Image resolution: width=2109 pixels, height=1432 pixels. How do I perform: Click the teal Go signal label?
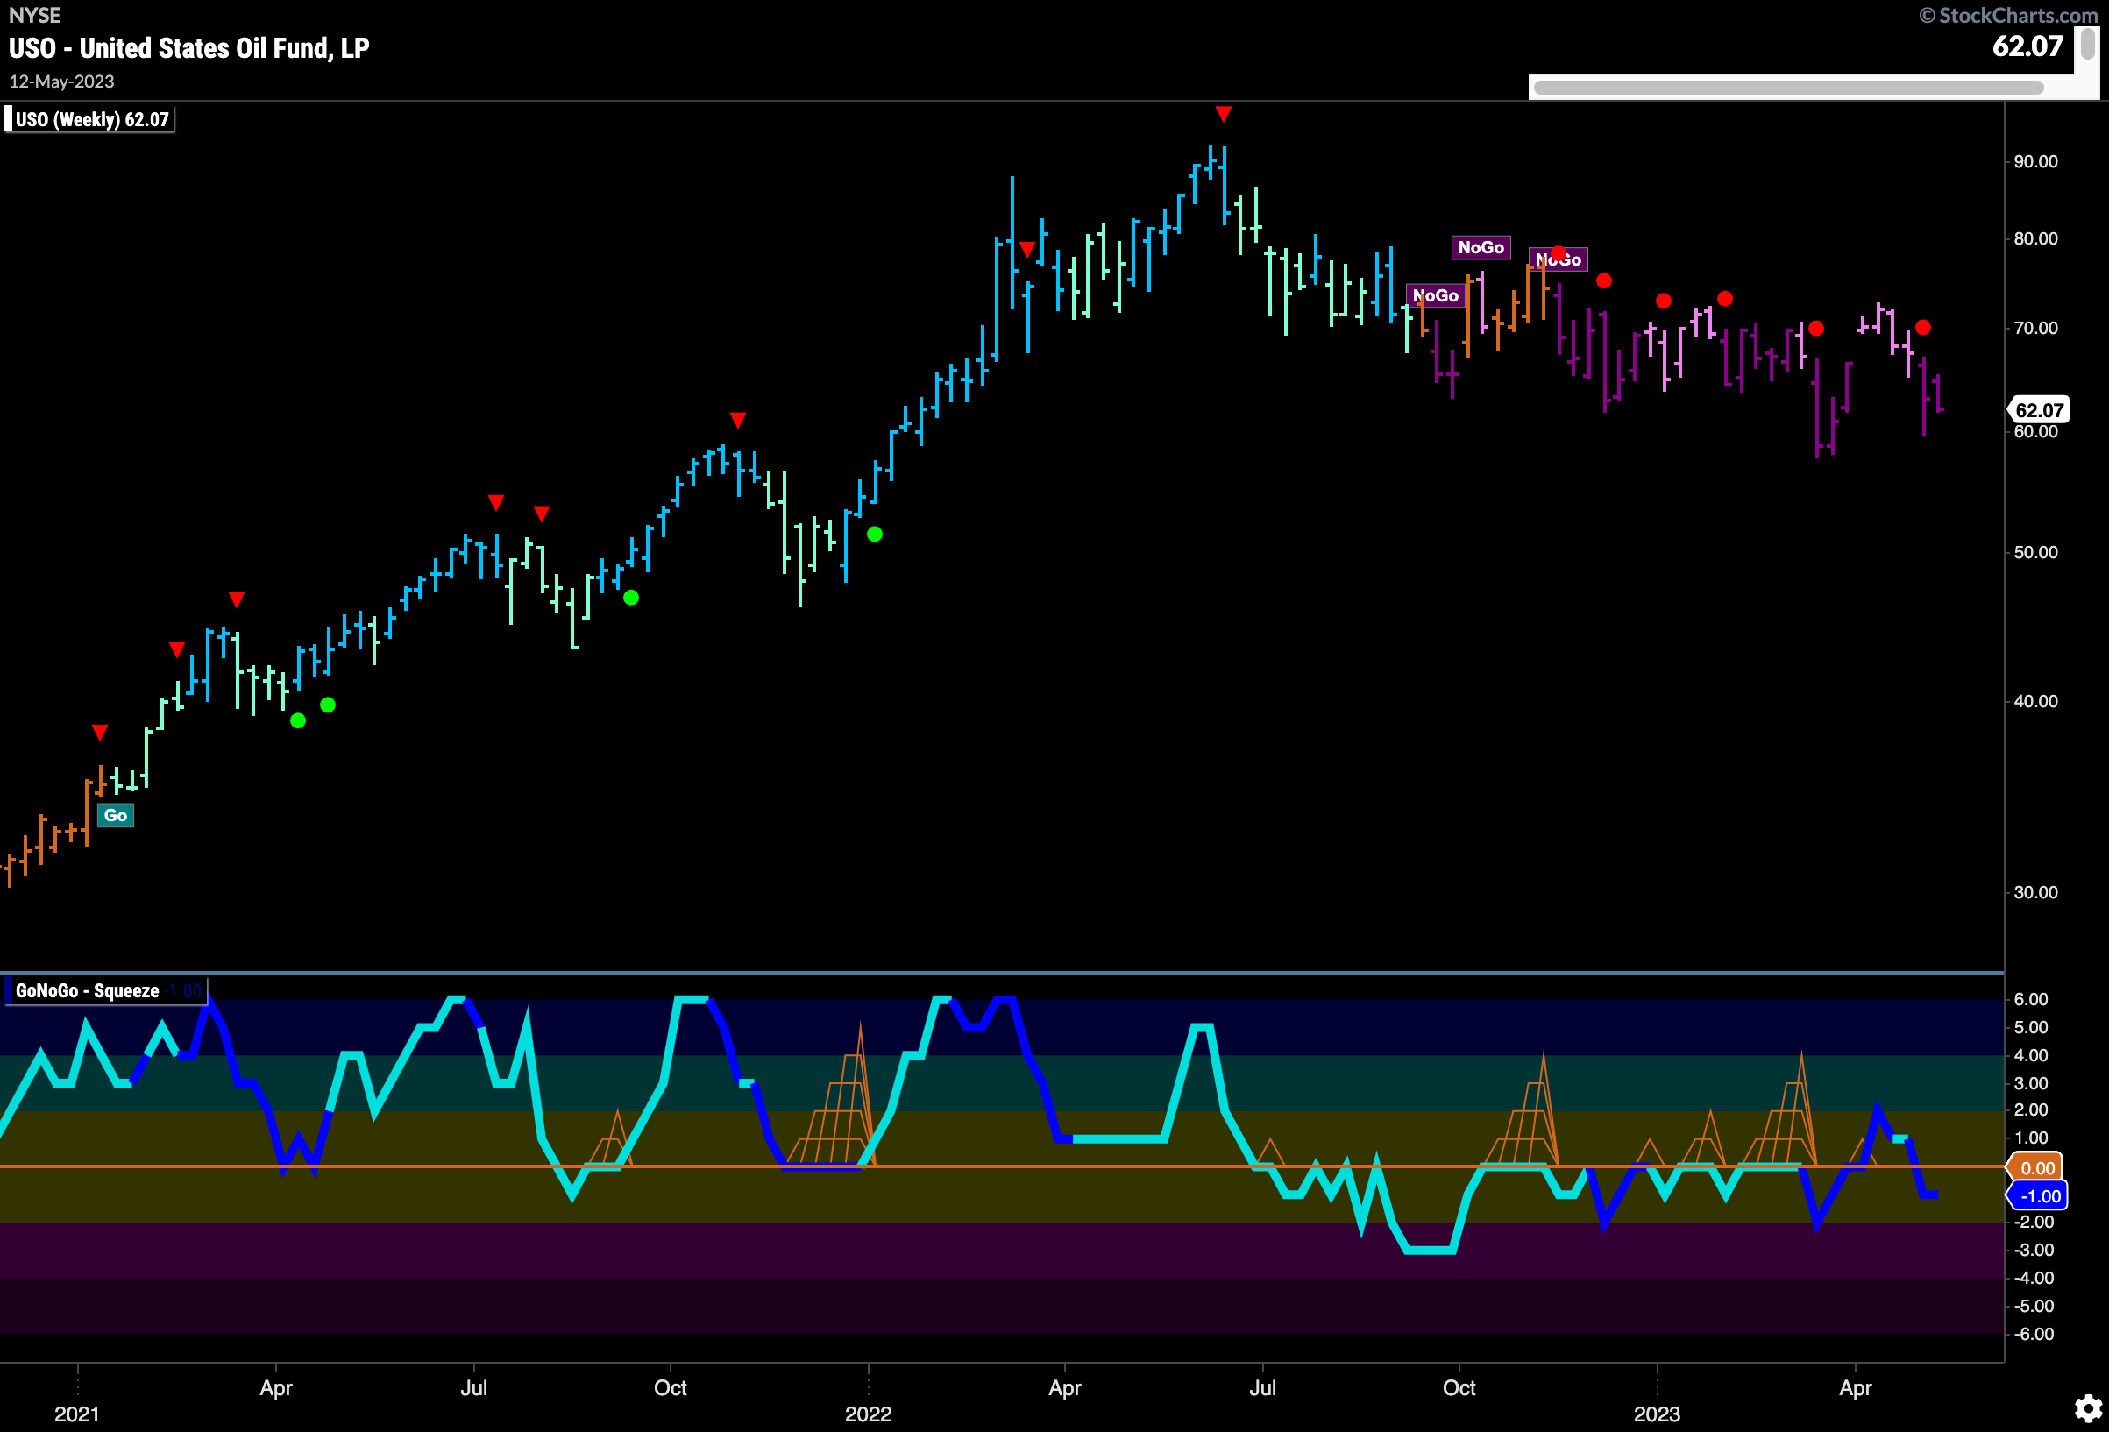(115, 815)
